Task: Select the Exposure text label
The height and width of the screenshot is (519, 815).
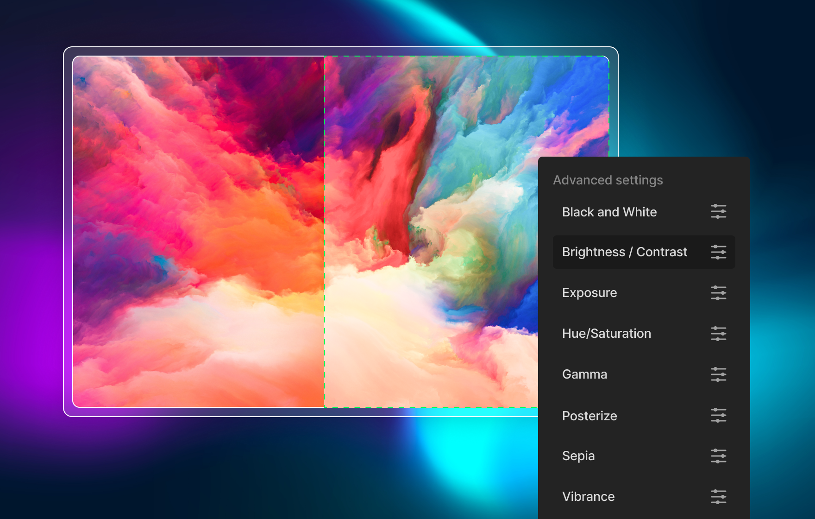Action: 589,293
